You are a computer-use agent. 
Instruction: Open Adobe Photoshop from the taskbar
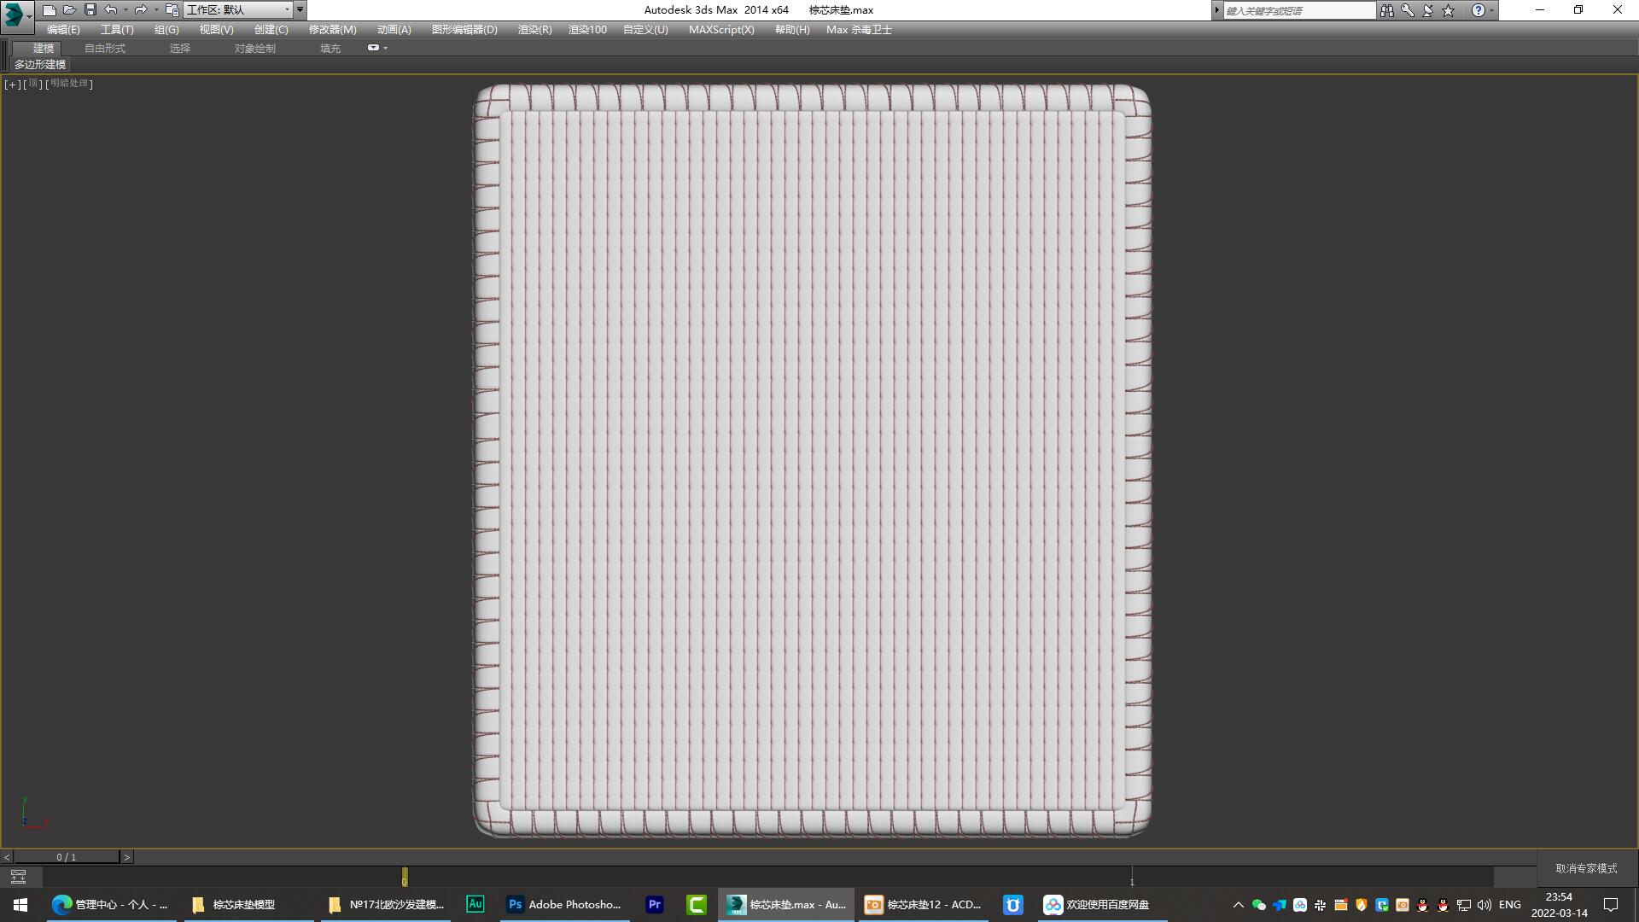(x=563, y=904)
